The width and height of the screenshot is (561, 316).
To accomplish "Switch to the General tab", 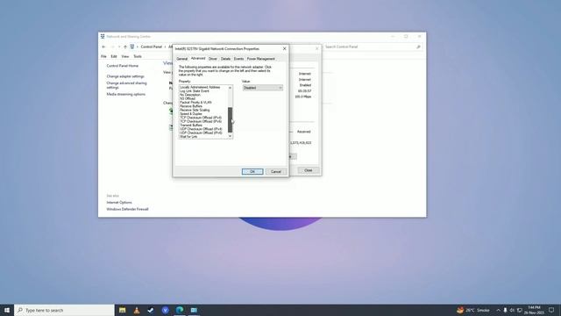I will click(x=181, y=59).
